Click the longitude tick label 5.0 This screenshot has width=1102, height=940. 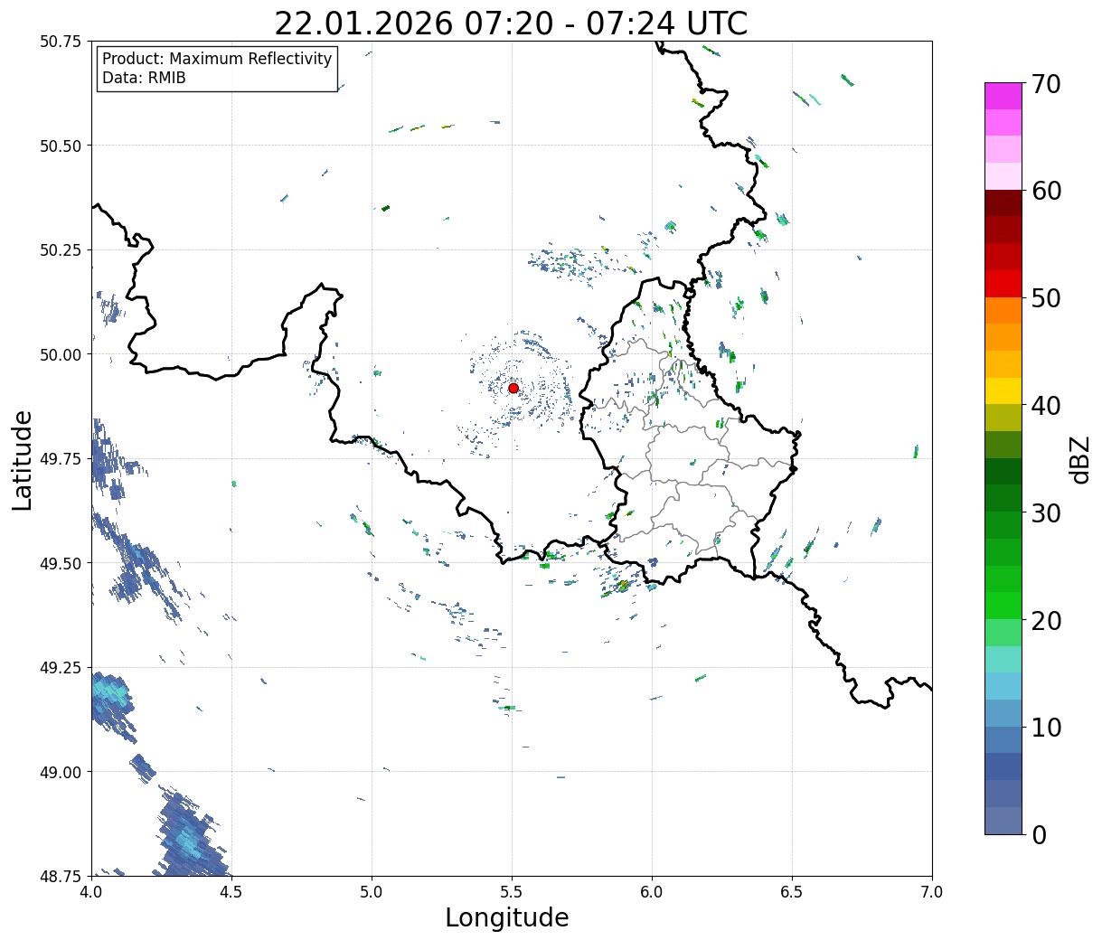[372, 892]
